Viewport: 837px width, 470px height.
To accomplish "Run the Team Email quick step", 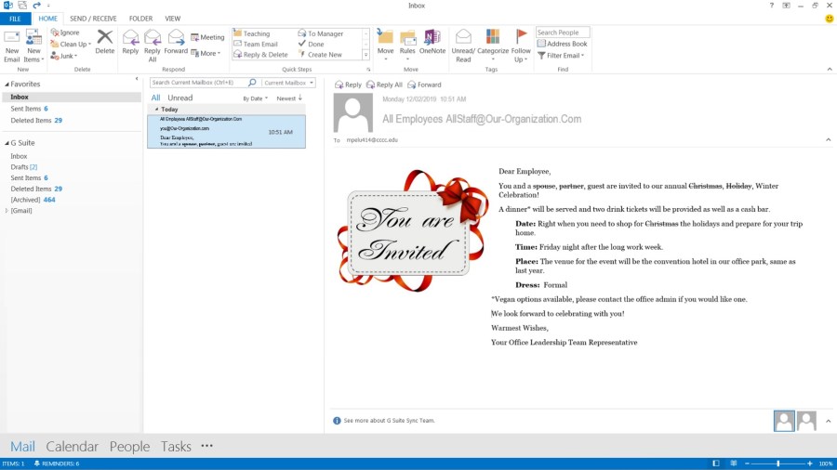I will [256, 45].
